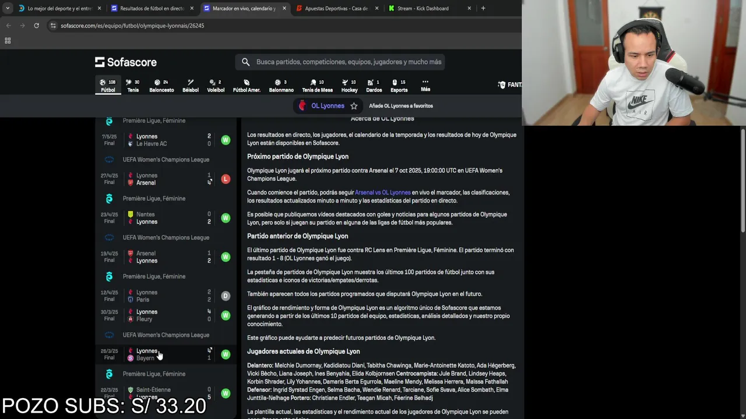Switch to the Apuestas Deportivas tab
746x419 pixels.
336,8
